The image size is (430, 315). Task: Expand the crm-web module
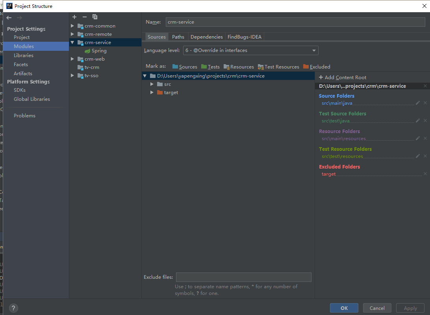[72, 59]
